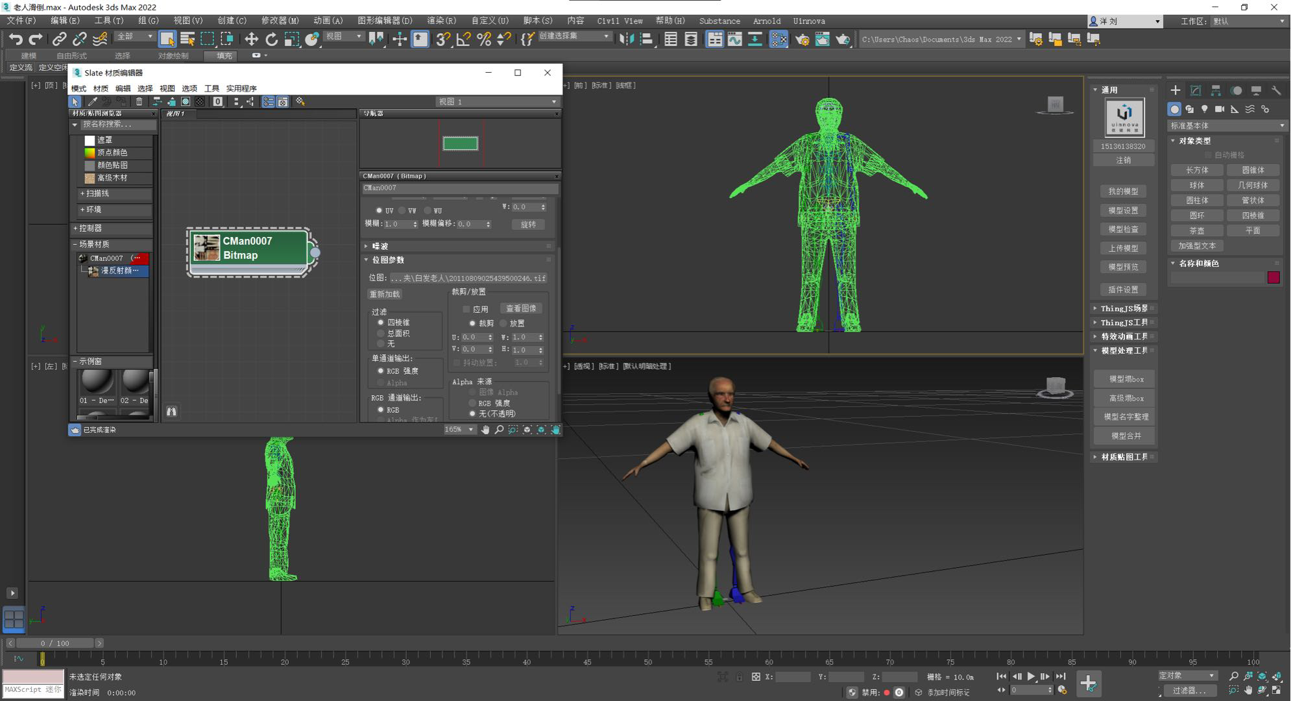Expand the 材质贴图工具 rollout
This screenshot has width=1291, height=701.
click(1124, 457)
